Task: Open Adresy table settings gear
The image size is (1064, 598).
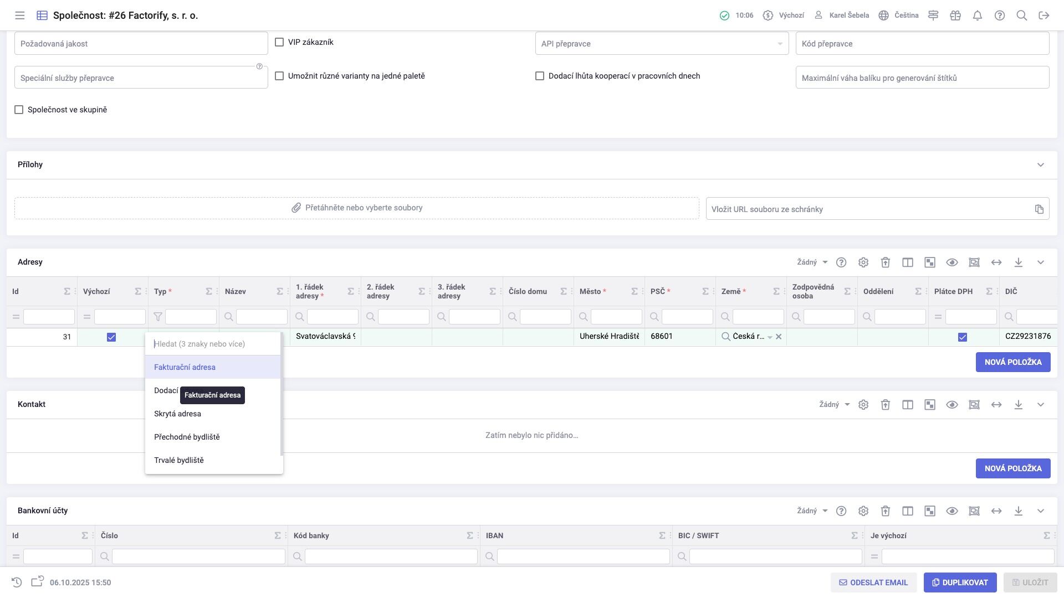Action: coord(863,262)
